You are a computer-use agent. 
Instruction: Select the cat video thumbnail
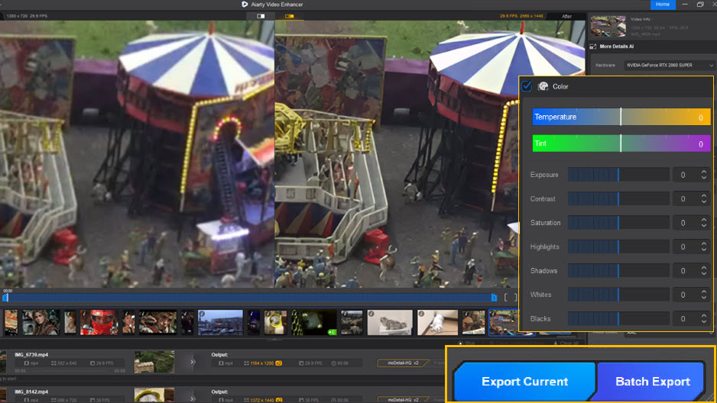point(389,322)
